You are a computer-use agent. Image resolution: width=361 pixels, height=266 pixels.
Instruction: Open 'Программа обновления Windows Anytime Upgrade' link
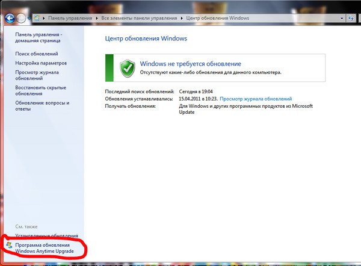(x=45, y=248)
